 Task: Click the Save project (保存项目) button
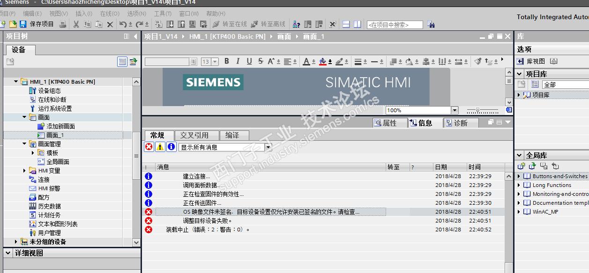pos(37,24)
